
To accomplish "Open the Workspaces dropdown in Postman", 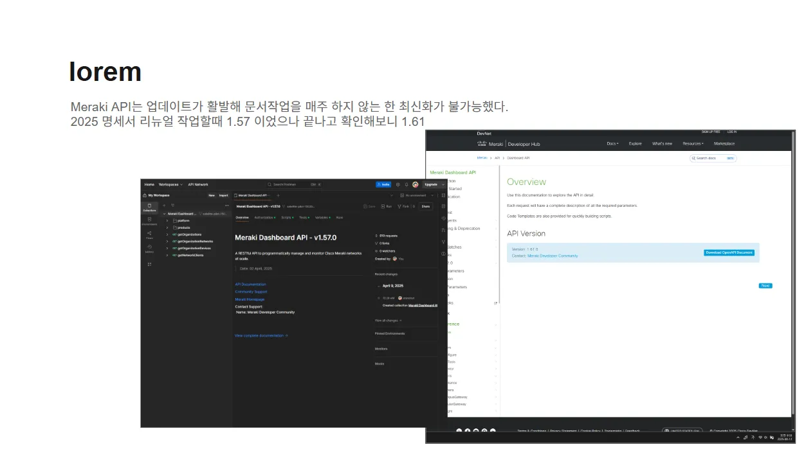I will pyautogui.click(x=170, y=184).
